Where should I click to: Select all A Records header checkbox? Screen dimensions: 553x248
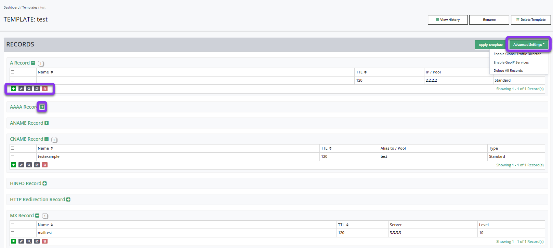[13, 72]
